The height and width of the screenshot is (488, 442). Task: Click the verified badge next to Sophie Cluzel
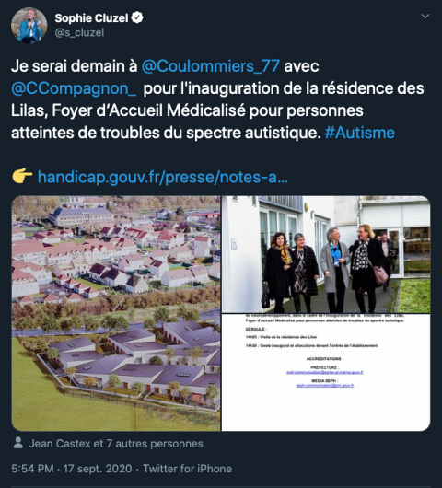pos(137,17)
